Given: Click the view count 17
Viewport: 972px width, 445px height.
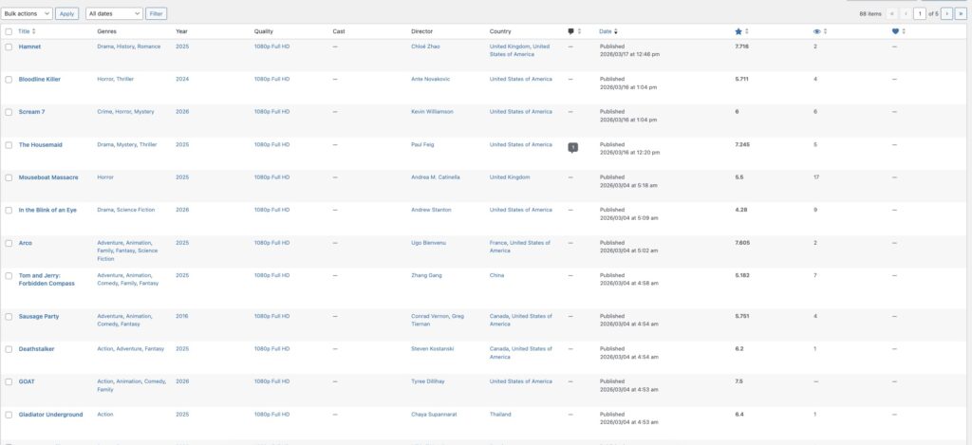Looking at the screenshot, I should [816, 177].
